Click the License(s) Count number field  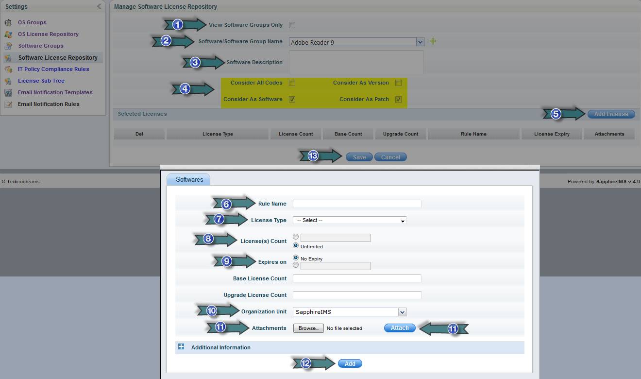[336, 238]
